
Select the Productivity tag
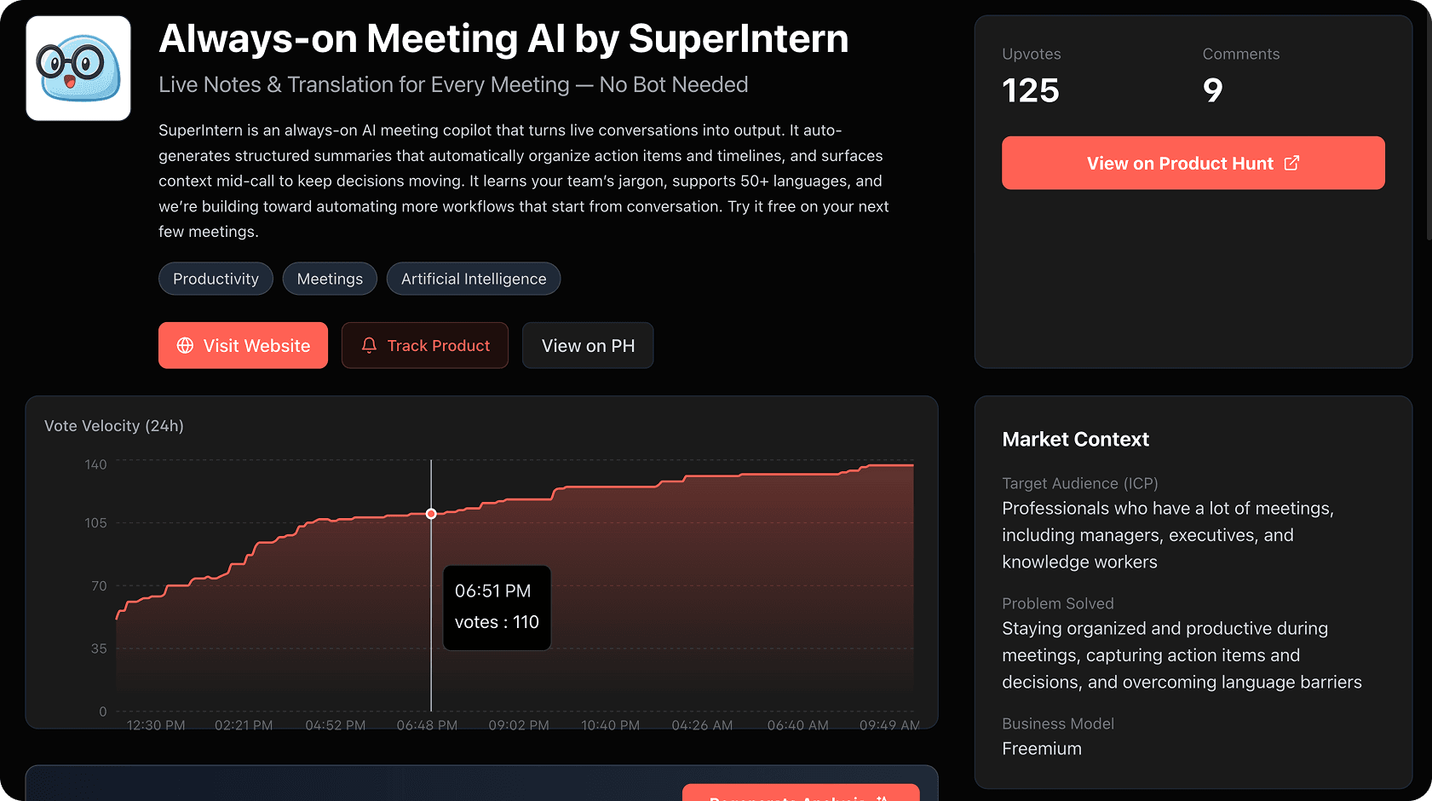pyautogui.click(x=216, y=279)
